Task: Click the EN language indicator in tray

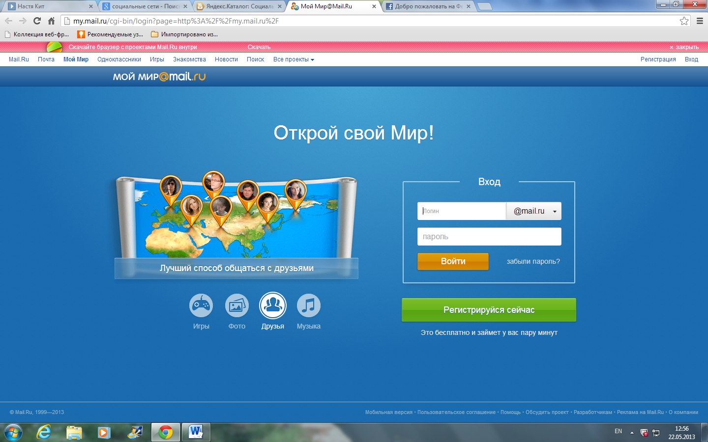Action: coord(618,431)
